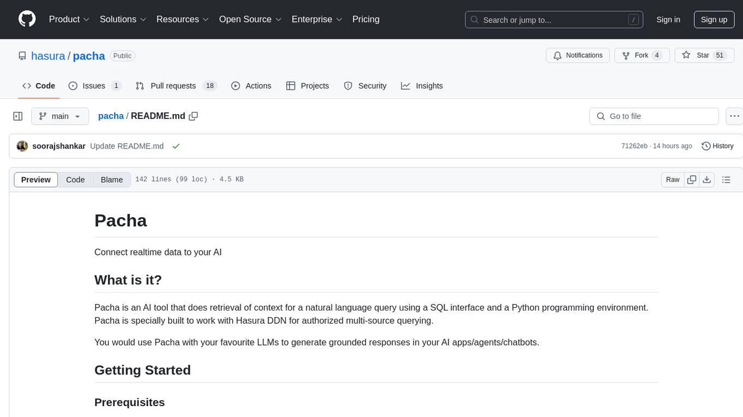The height and width of the screenshot is (417, 743).
Task: Copy the README.md file path
Action: 193,116
